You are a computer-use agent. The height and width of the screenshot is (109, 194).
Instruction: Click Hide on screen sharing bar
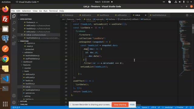click(x=132, y=104)
